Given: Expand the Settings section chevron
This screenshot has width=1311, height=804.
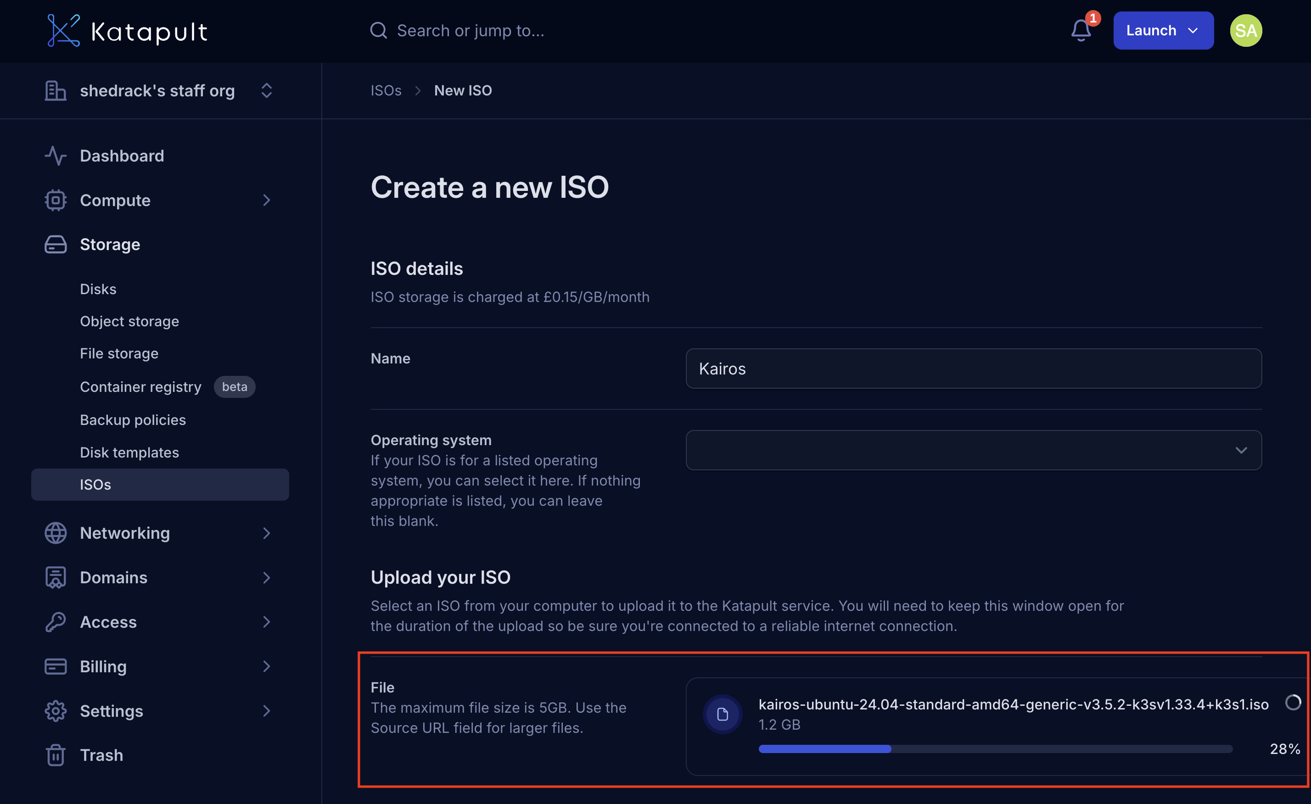Looking at the screenshot, I should 267,711.
